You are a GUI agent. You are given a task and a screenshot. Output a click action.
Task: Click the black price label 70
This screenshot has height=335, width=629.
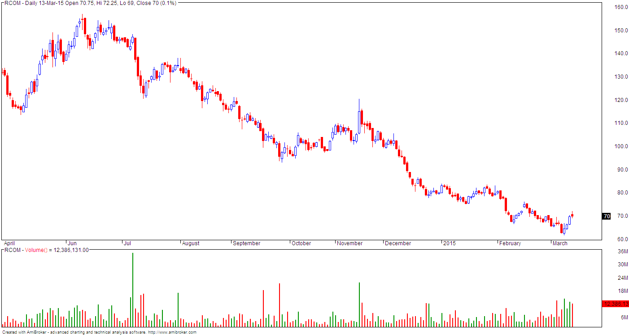[607, 216]
